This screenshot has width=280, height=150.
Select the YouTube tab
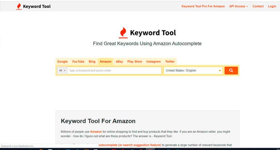point(78,61)
